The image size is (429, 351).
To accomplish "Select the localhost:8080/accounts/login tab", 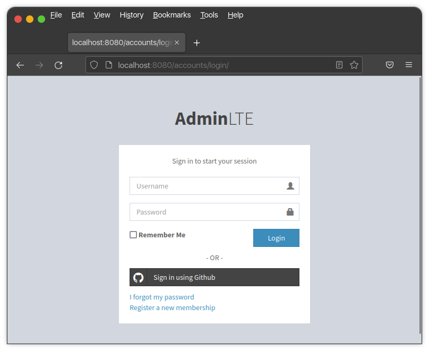I will tap(126, 42).
